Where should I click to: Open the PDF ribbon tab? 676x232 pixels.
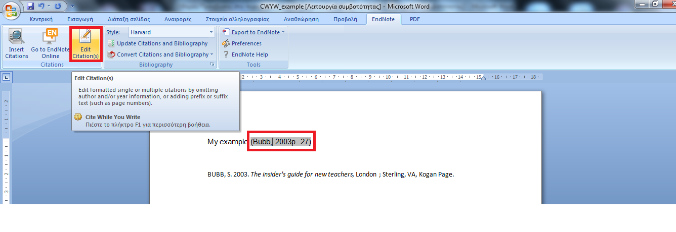(x=415, y=19)
